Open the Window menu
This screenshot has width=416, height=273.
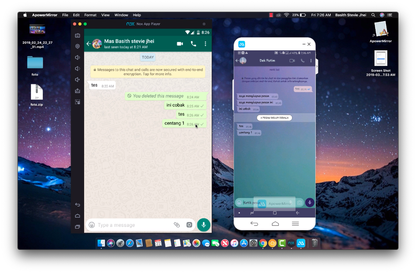click(121, 15)
